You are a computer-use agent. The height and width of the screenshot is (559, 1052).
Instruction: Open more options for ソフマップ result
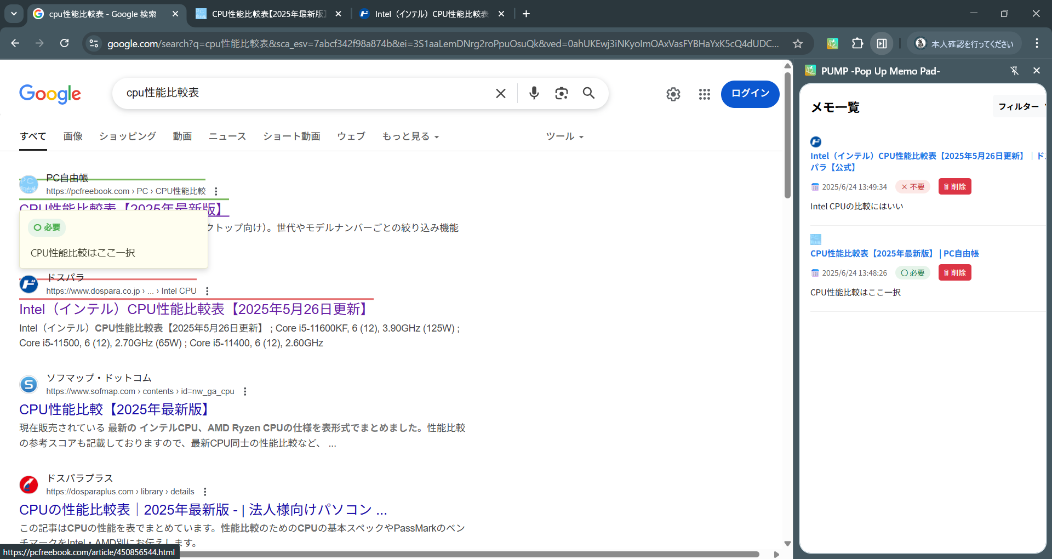pos(245,391)
